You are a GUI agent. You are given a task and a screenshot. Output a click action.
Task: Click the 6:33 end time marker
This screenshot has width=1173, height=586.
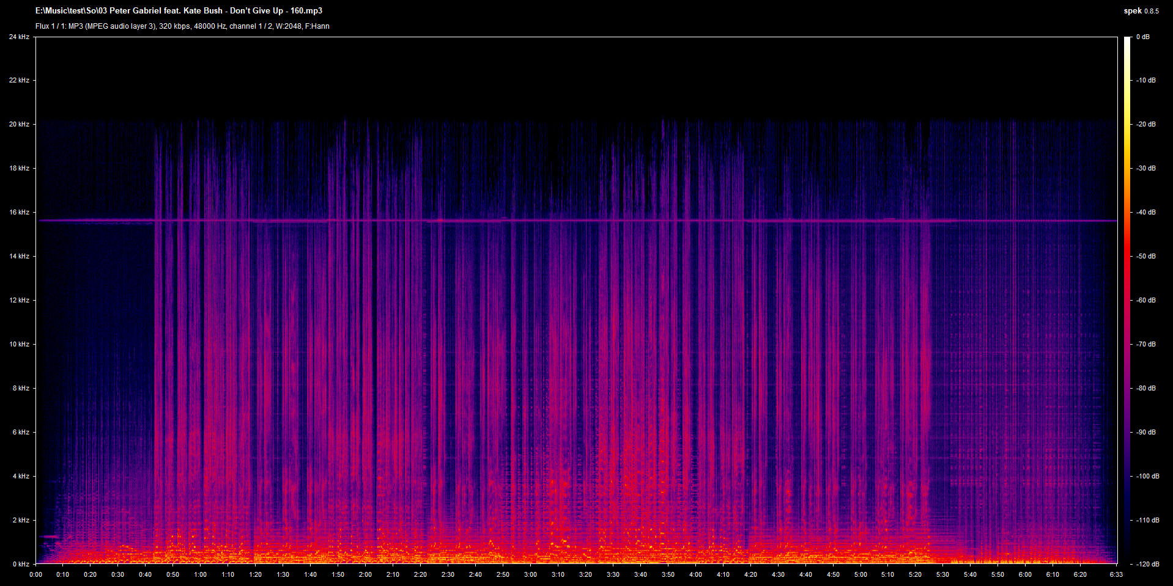coord(1116,574)
